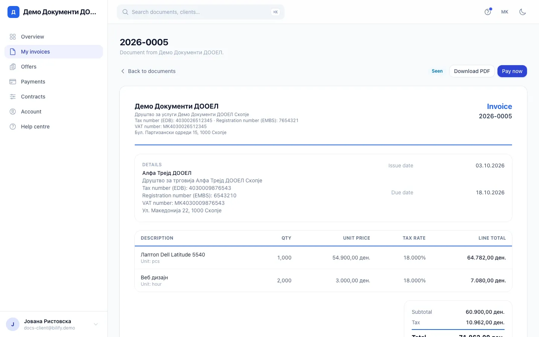Screen dimensions: 539x337
Task: Click the Алфа Трејд ДООЕЛ client name
Action: pos(167,173)
